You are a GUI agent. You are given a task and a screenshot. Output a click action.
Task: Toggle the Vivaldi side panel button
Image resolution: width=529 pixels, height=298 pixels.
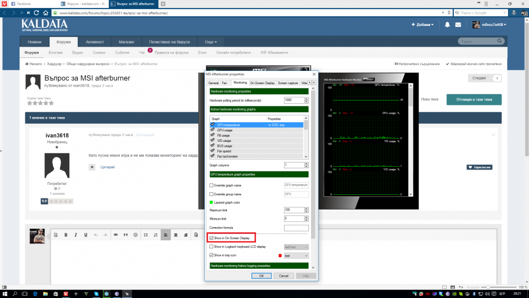pyautogui.click(x=4, y=287)
